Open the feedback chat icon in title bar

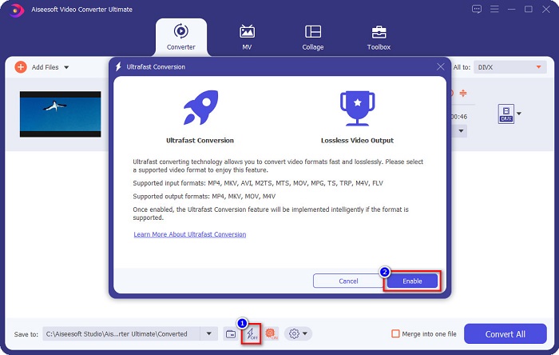476,9
